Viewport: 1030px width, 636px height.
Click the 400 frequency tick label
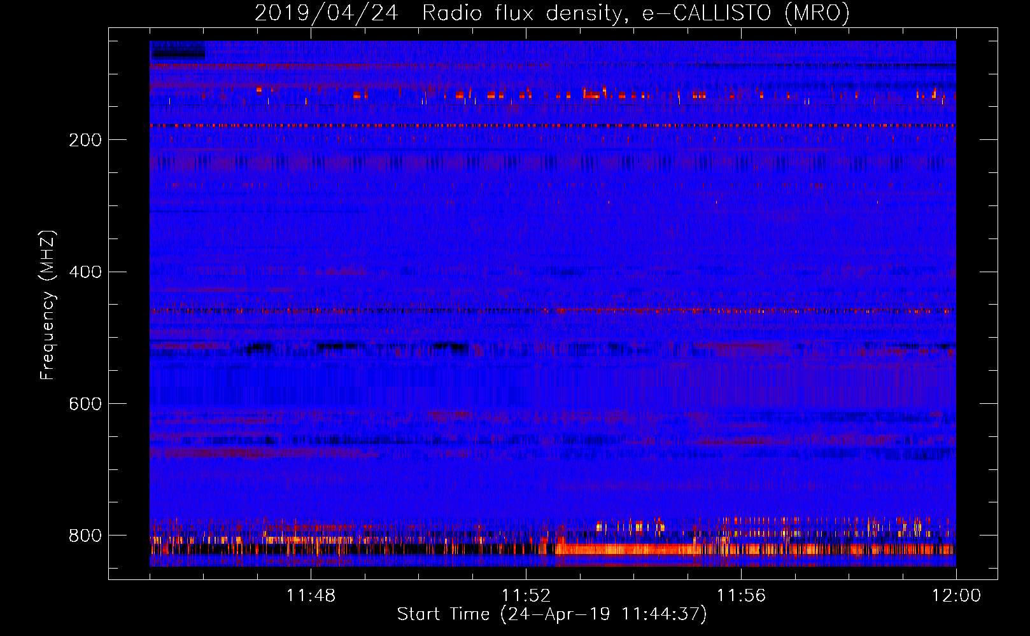pos(85,272)
